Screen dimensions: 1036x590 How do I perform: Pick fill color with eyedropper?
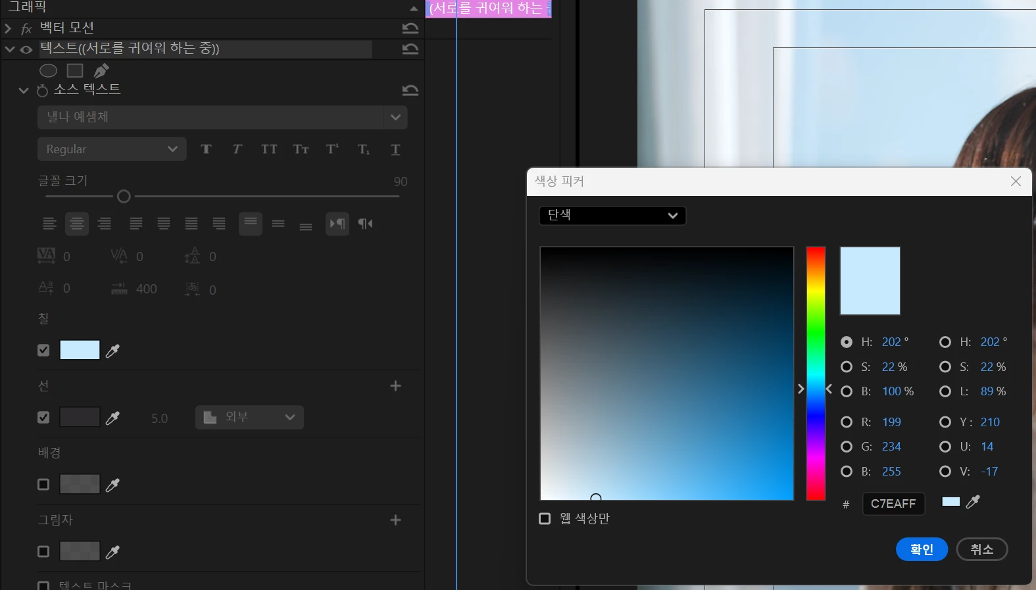pos(113,351)
